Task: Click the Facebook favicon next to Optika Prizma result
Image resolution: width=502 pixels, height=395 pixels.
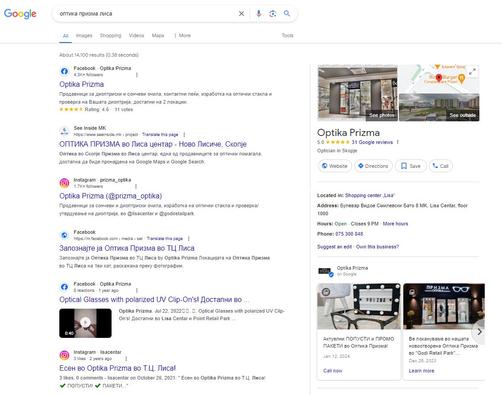Action: tap(64, 71)
